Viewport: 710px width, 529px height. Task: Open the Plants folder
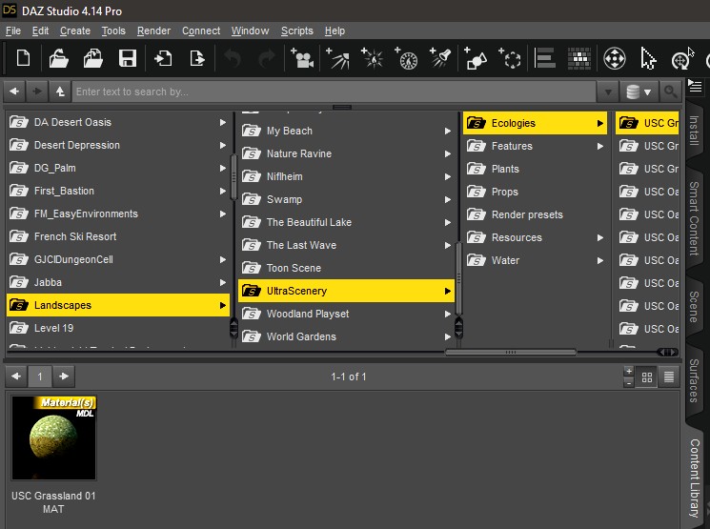click(535, 169)
